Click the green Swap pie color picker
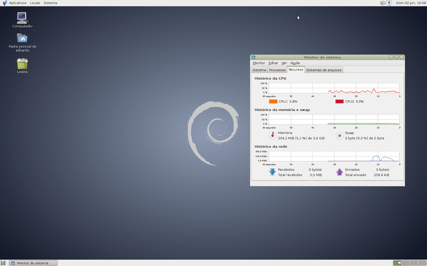The width and height of the screenshot is (427, 266). (x=339, y=136)
